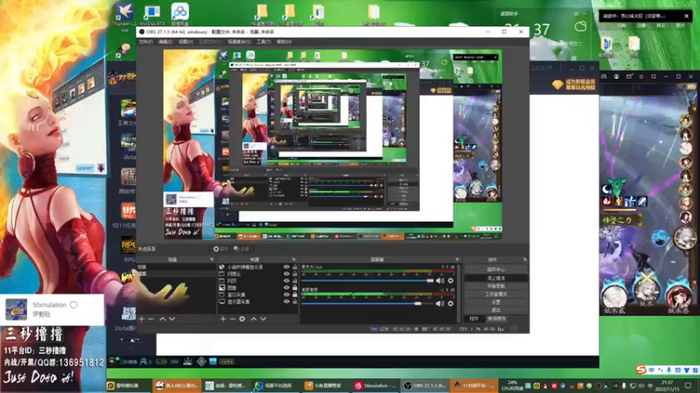Toggle lock on 窗口采集 source
This screenshot has width=700, height=393.
tap(295, 294)
